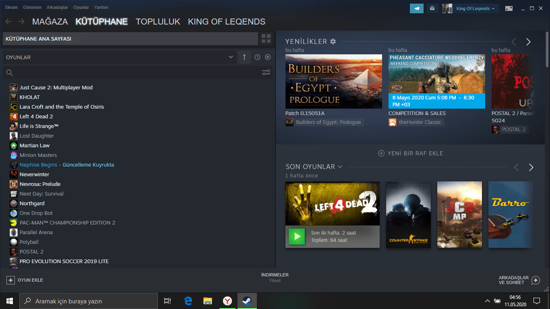Open İndirmeler downloads manager
The width and height of the screenshot is (550, 309).
[x=275, y=278]
